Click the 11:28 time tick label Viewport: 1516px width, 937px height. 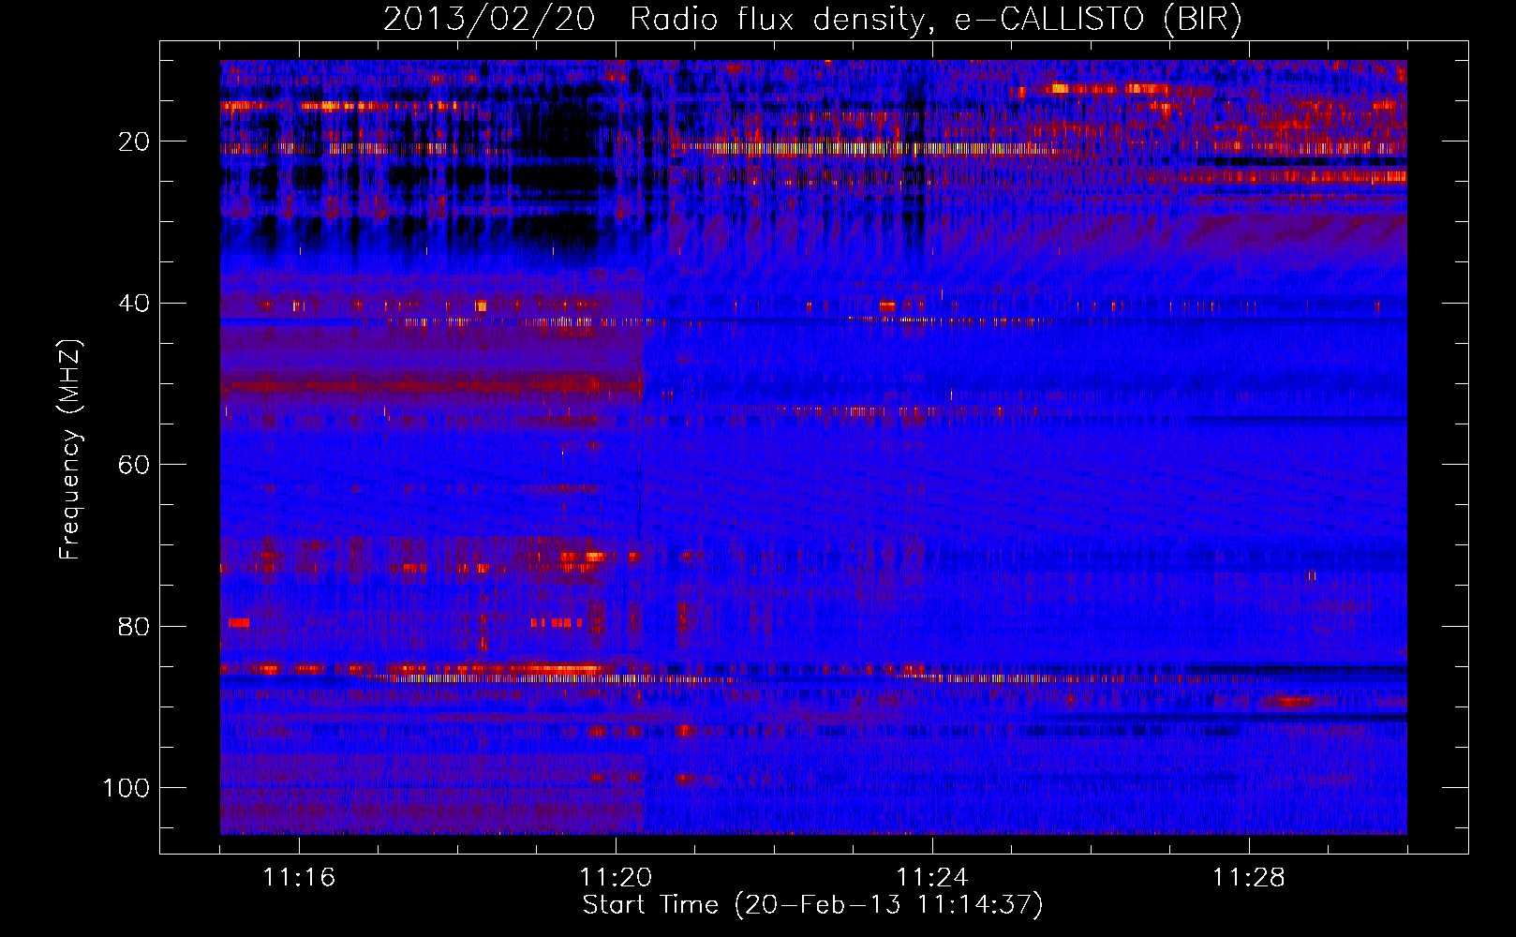click(1249, 878)
